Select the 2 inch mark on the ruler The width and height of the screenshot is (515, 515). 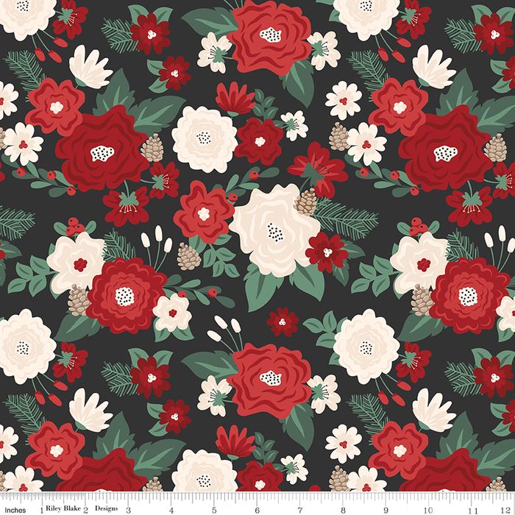point(86,508)
